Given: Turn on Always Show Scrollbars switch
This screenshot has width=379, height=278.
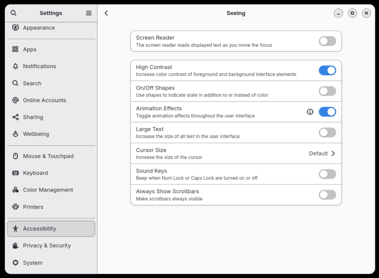Looking at the screenshot, I should click(x=327, y=195).
